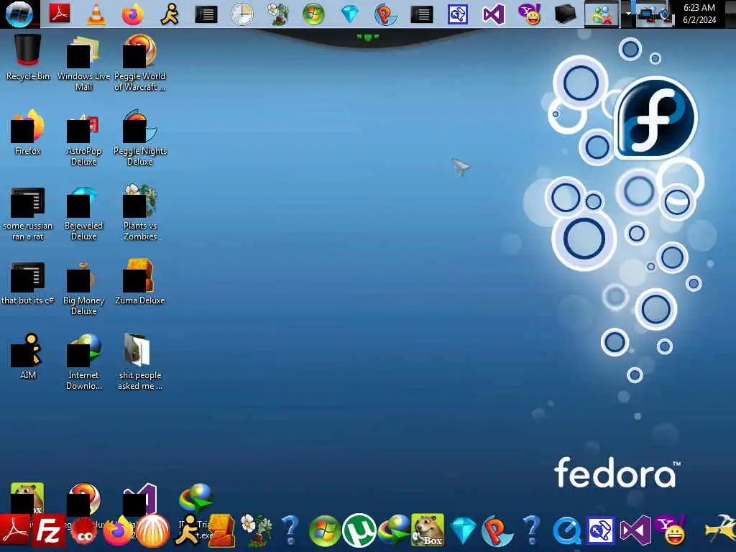The width and height of the screenshot is (736, 552).
Task: Click the AIM running man in the top taskbar
Action: click(x=170, y=14)
